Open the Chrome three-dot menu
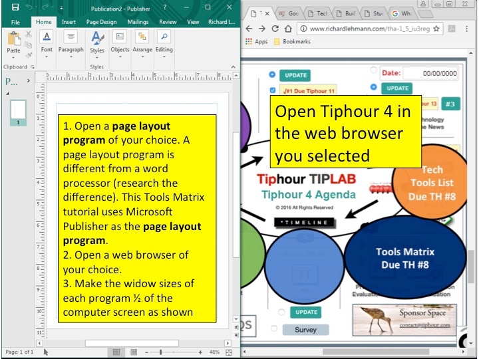The width and height of the screenshot is (479, 359). [467, 29]
